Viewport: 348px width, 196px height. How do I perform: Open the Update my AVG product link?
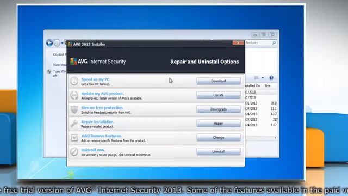pos(103,94)
